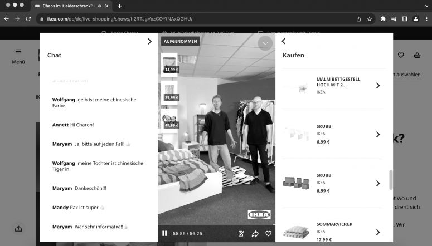This screenshot has width=432, height=246.
Task: Open a new browser tab
Action: tap(120, 6)
